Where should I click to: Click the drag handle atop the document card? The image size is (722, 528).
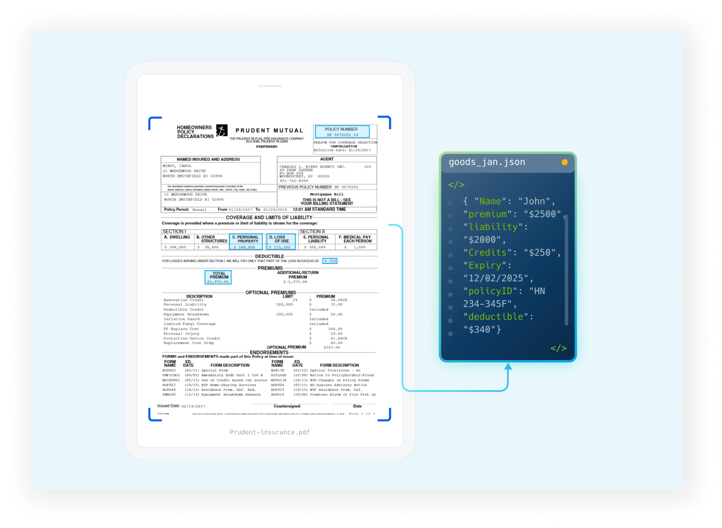coord(270,86)
